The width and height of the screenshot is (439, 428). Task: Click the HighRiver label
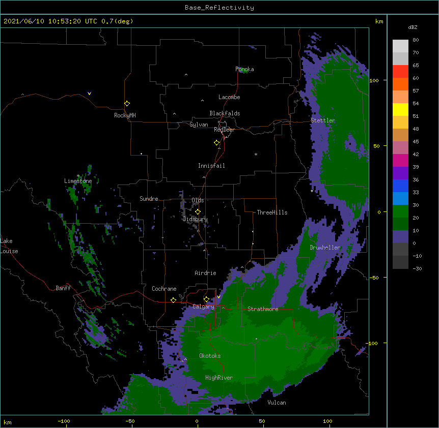tap(219, 378)
